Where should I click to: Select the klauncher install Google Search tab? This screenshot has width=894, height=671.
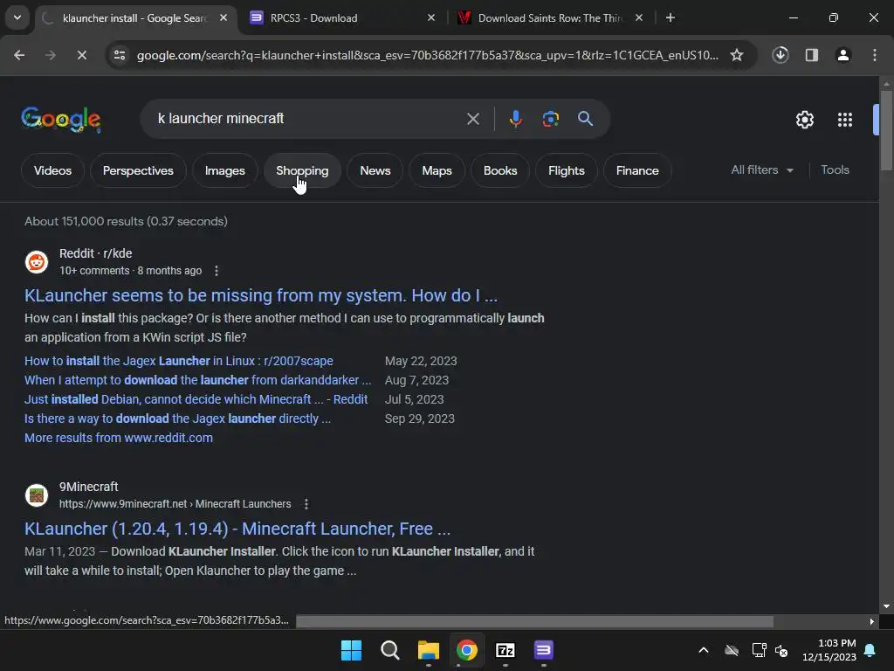[134, 18]
